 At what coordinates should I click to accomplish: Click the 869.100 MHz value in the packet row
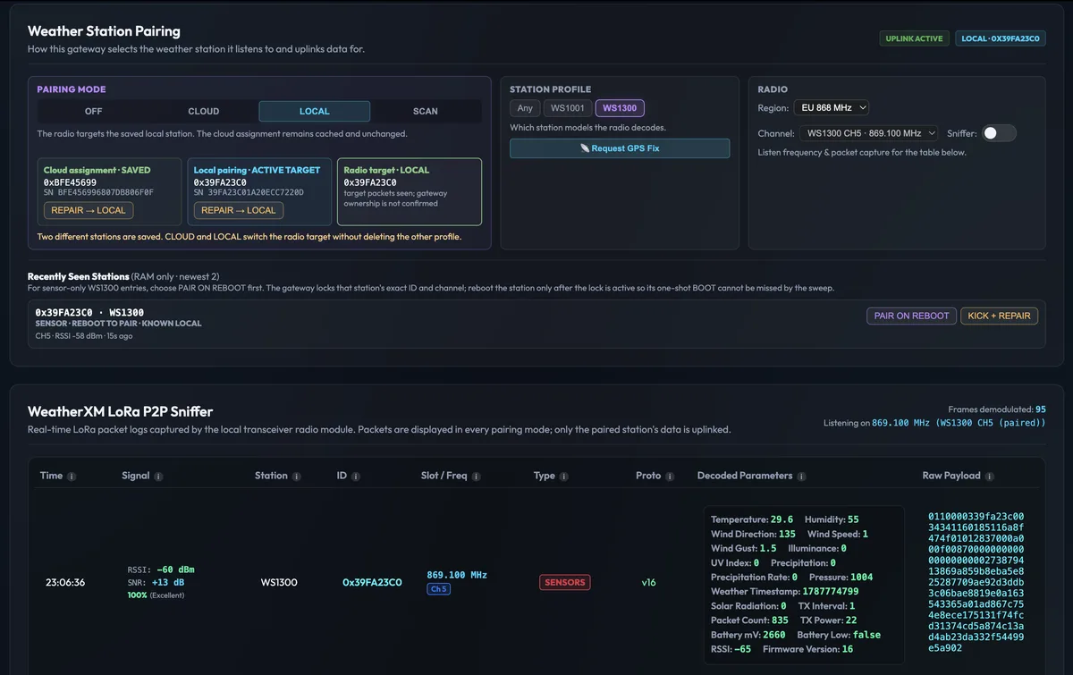[457, 575]
